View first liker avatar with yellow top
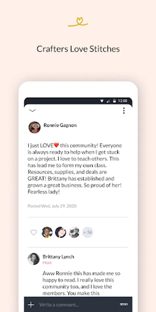The height and width of the screenshot is (312, 156). pos(47,232)
